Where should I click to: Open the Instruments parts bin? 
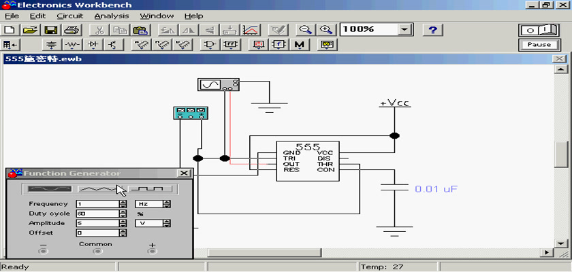(x=328, y=45)
